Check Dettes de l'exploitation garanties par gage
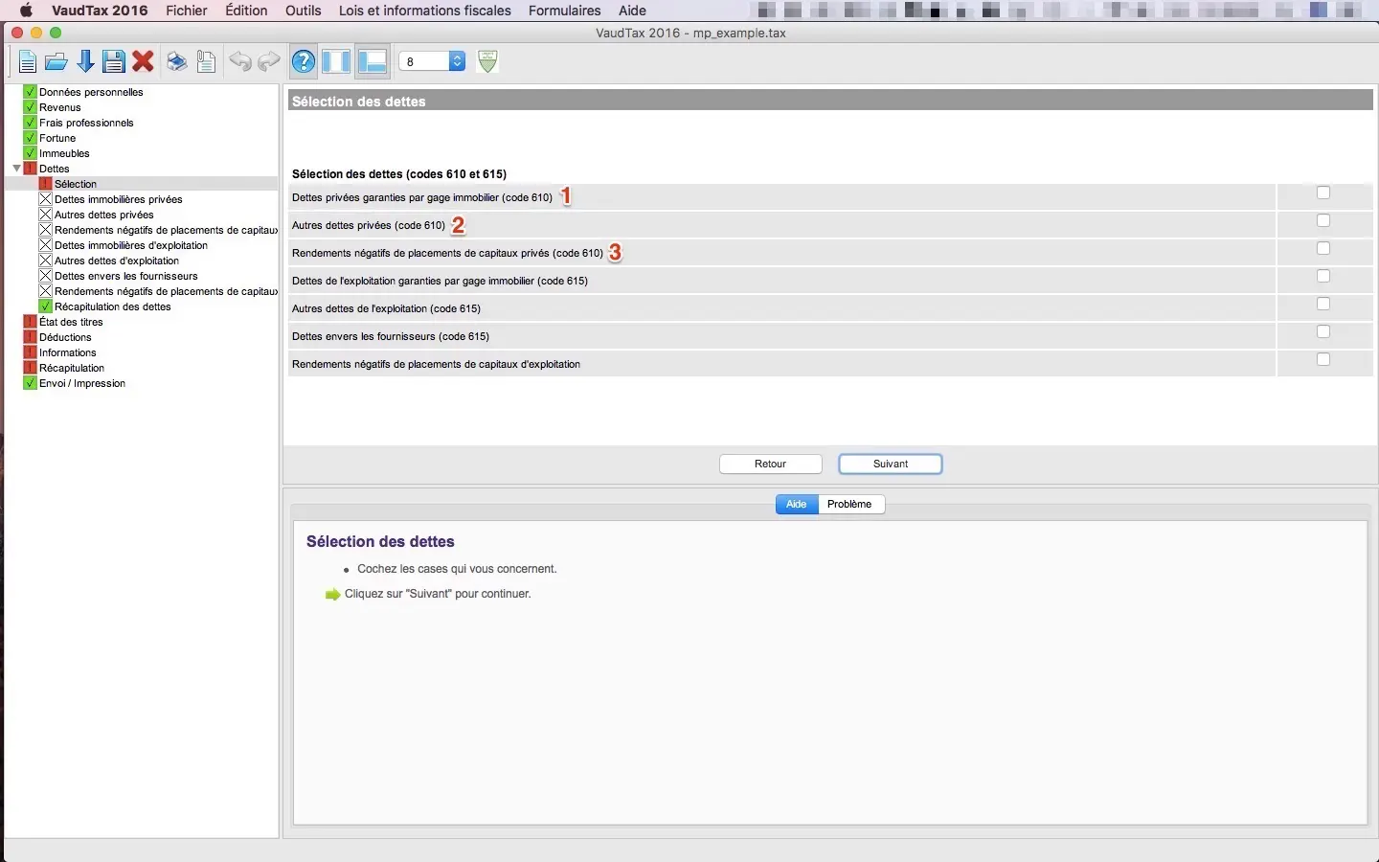 tap(1323, 276)
